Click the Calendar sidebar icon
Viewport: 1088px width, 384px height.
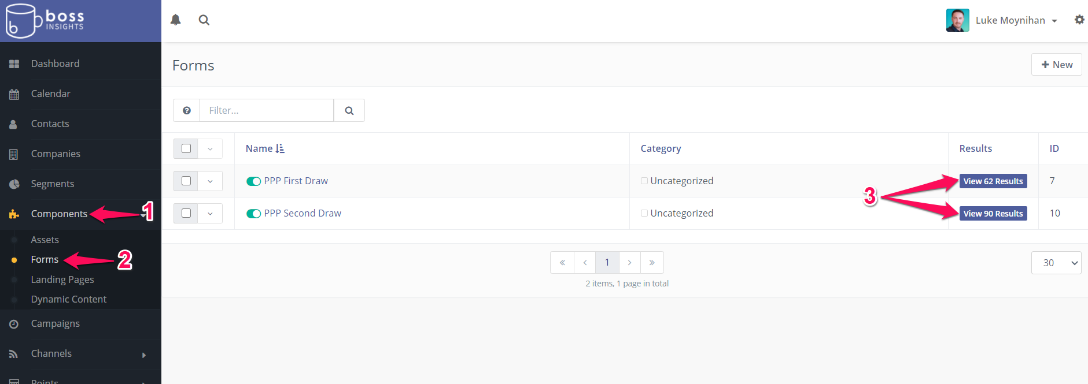pyautogui.click(x=14, y=94)
